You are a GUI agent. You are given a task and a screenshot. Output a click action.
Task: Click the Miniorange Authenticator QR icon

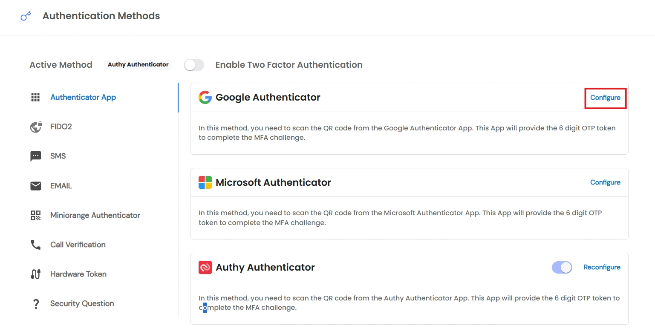point(36,215)
